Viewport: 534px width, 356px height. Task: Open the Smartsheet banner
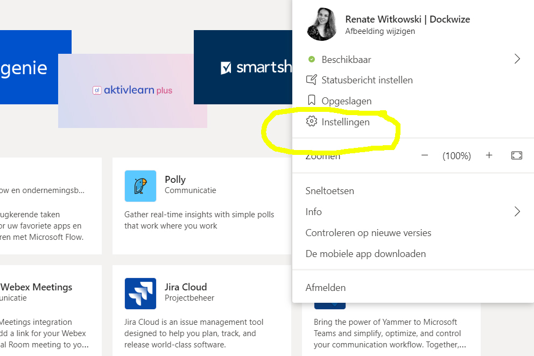(243, 67)
